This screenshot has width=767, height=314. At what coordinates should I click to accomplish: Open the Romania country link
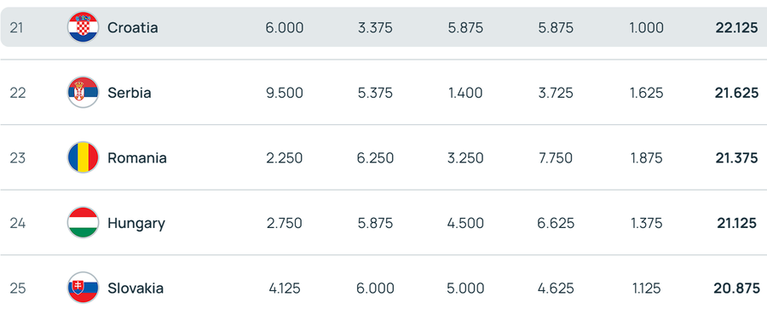(x=137, y=158)
